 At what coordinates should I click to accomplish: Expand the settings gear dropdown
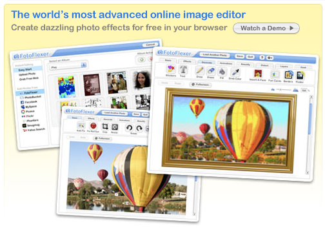[270, 57]
